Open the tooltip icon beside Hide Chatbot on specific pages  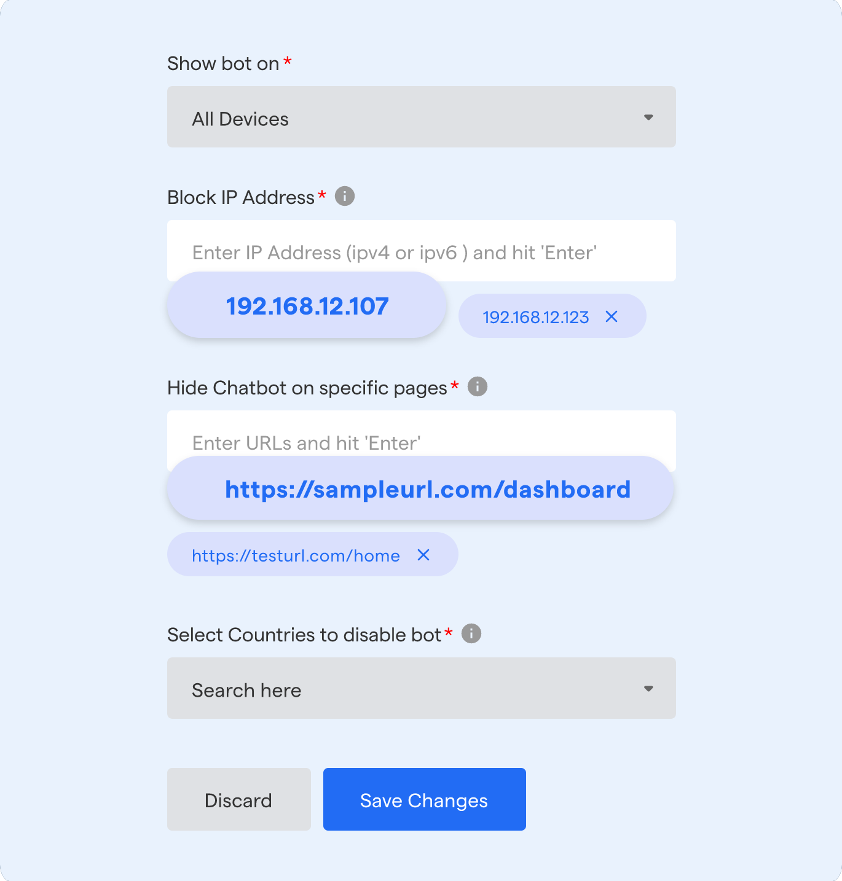pyautogui.click(x=477, y=386)
